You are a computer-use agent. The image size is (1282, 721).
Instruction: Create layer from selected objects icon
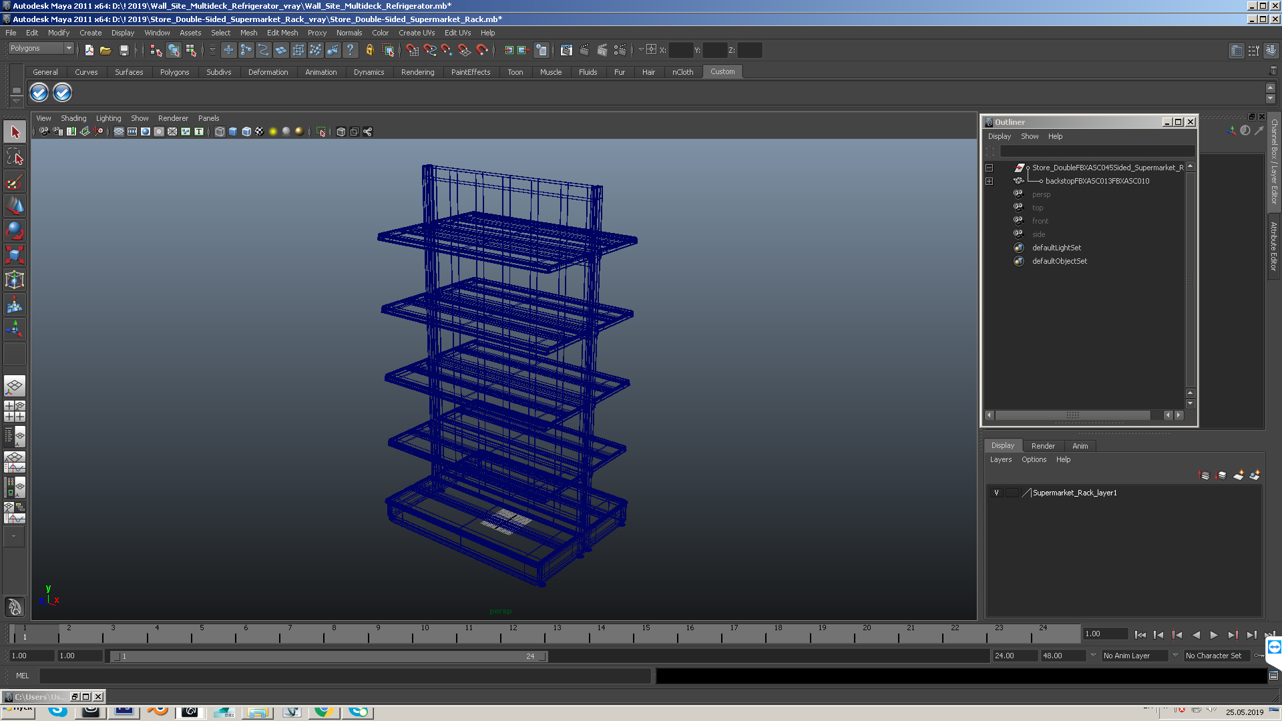tap(1255, 475)
